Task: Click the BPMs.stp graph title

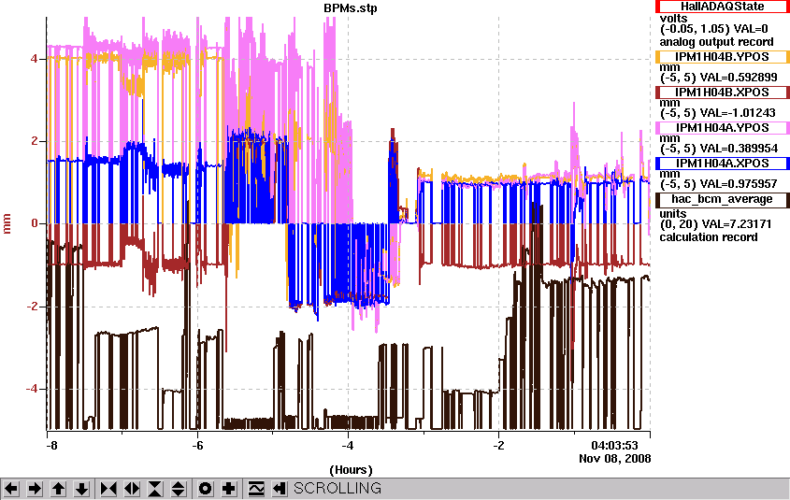Action: [x=351, y=8]
